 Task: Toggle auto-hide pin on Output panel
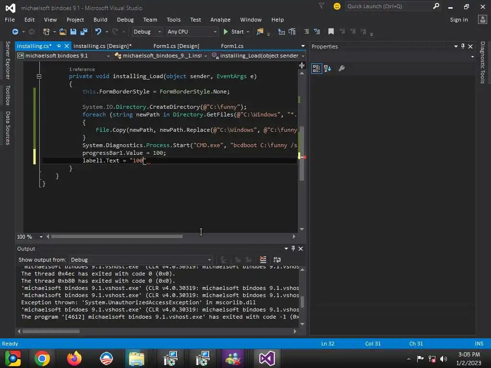(x=293, y=249)
